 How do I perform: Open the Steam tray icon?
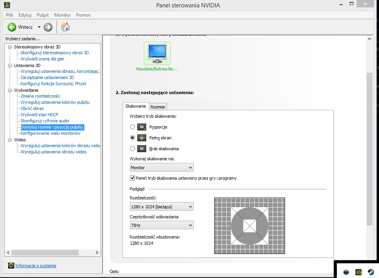(370, 272)
